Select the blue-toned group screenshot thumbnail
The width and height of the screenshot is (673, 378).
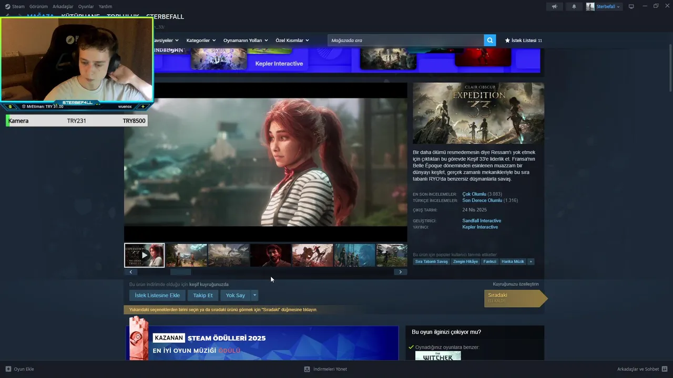(355, 255)
